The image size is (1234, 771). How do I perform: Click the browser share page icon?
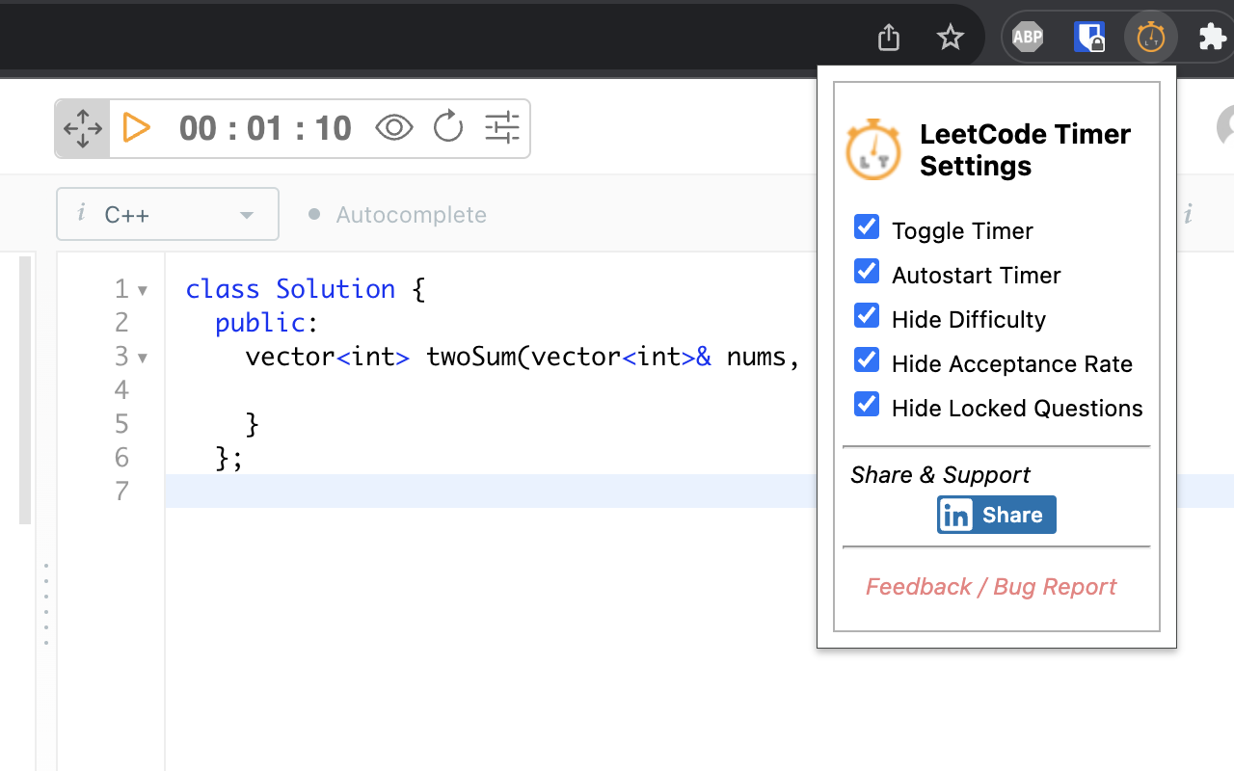click(889, 38)
